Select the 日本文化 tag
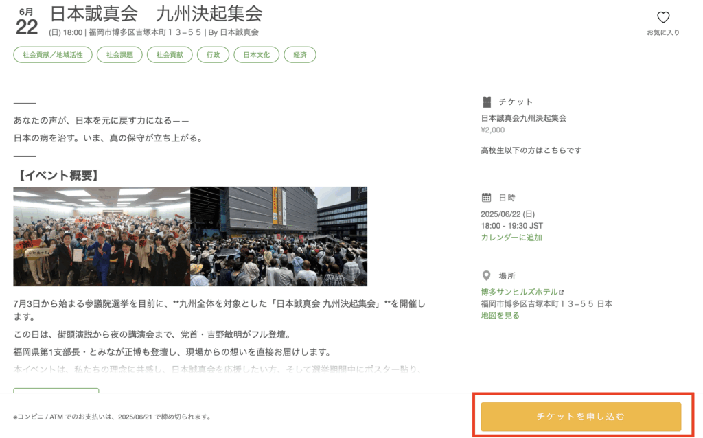 click(257, 55)
